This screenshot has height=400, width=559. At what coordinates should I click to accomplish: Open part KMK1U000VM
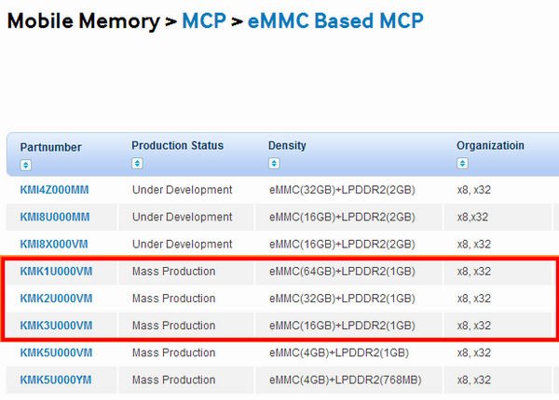click(x=56, y=272)
